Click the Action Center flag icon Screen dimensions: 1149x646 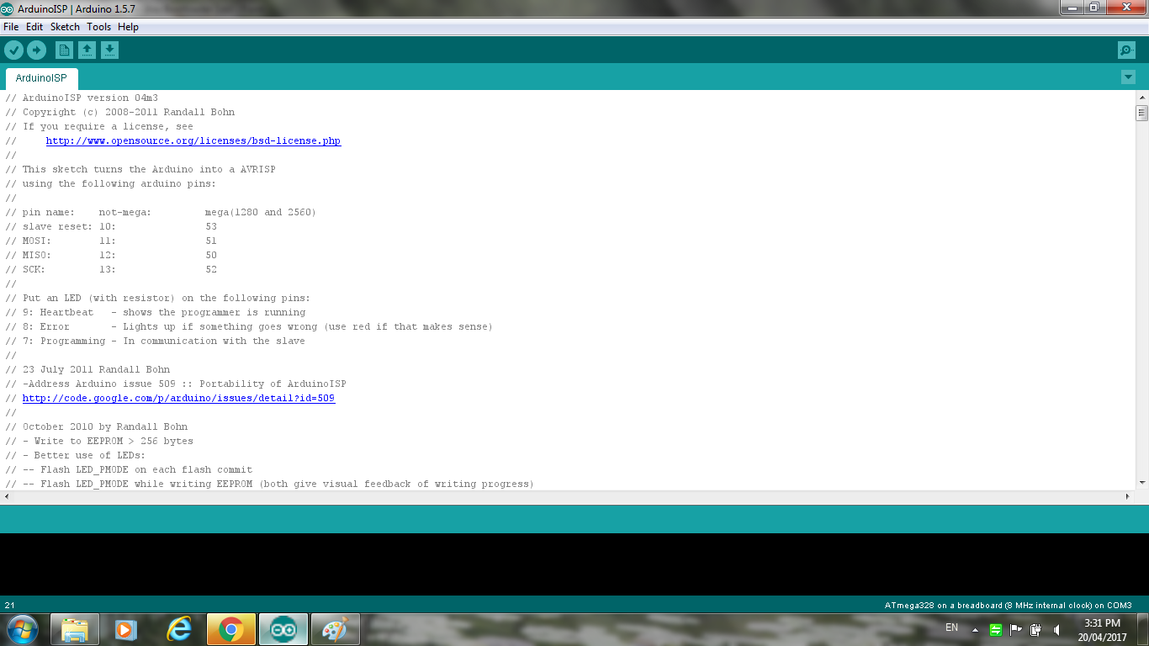coord(1015,629)
